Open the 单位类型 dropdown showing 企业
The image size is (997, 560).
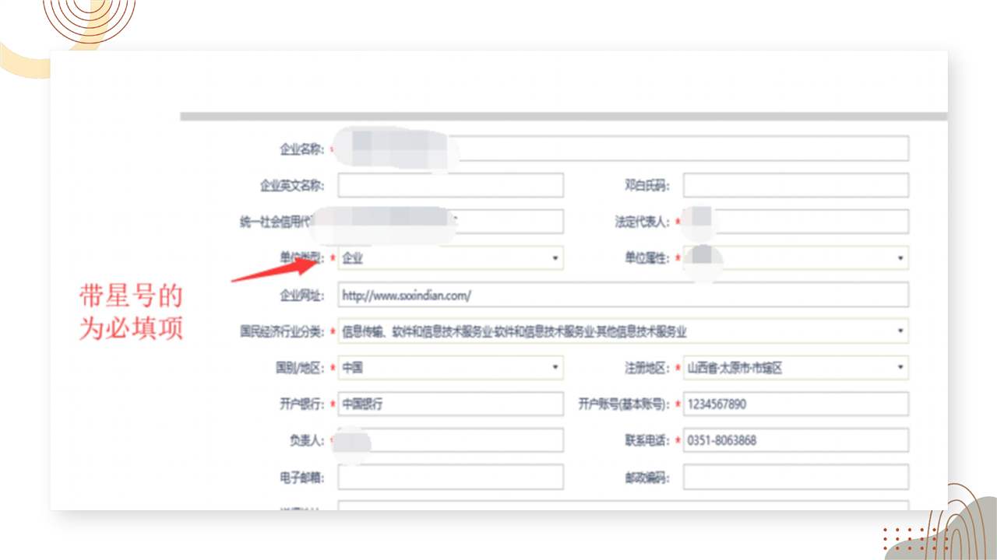(450, 258)
